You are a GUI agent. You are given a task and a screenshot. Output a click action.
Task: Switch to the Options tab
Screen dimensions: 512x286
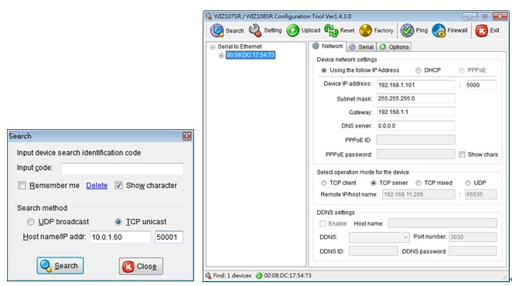pyautogui.click(x=394, y=46)
